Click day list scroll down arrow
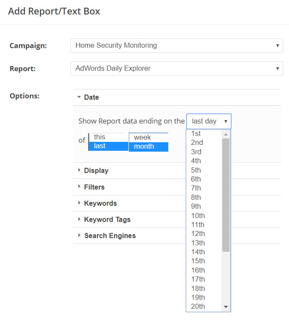Screen dimensions: 289x322 coord(226,307)
